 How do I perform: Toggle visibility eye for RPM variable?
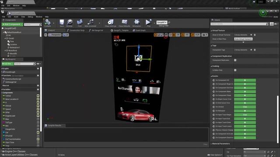38,113
